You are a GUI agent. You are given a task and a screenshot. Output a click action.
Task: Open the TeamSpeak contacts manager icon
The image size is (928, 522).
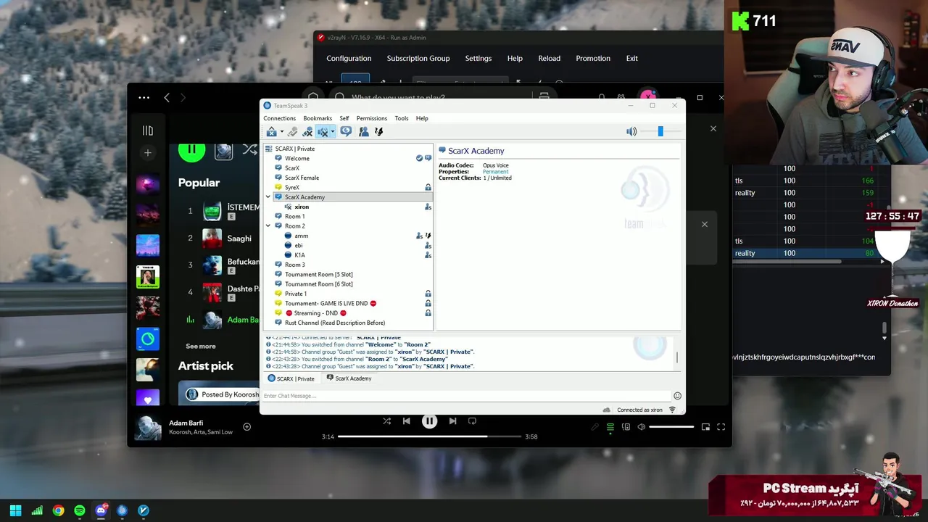(363, 131)
